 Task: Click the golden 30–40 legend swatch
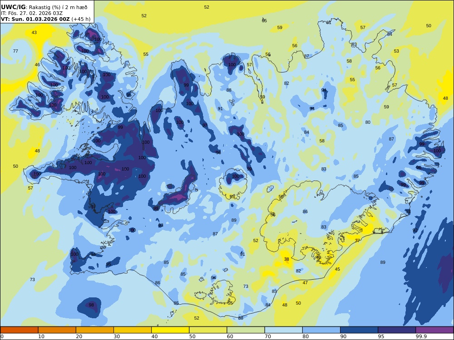point(133,330)
